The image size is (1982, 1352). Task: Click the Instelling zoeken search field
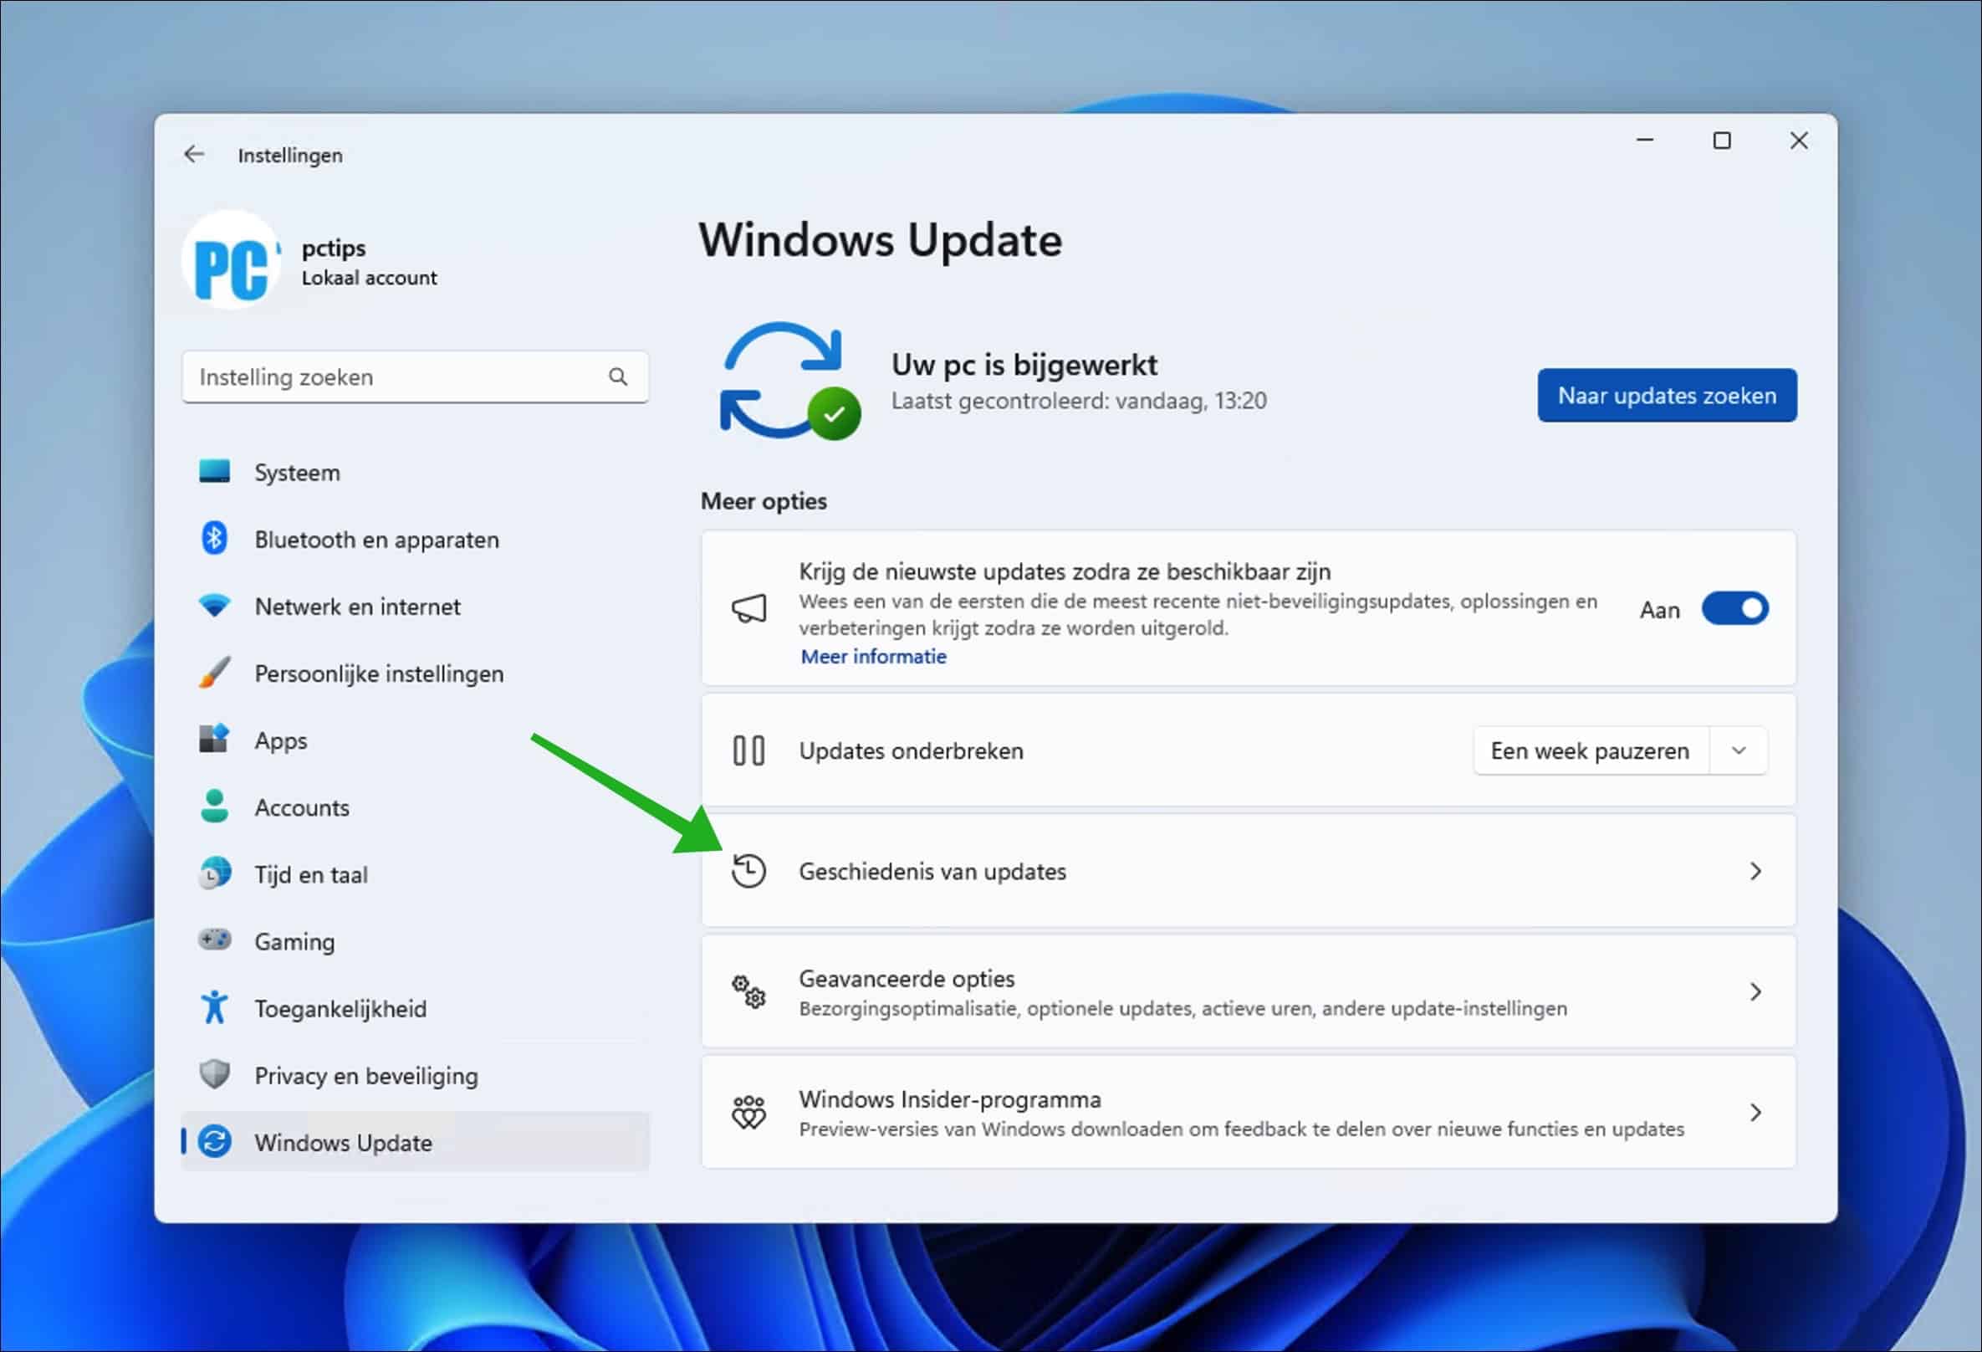(x=415, y=377)
